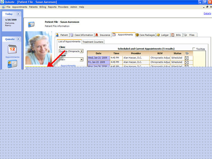
Task: Open the Appointments menu in menu bar
Action: click(20, 7)
